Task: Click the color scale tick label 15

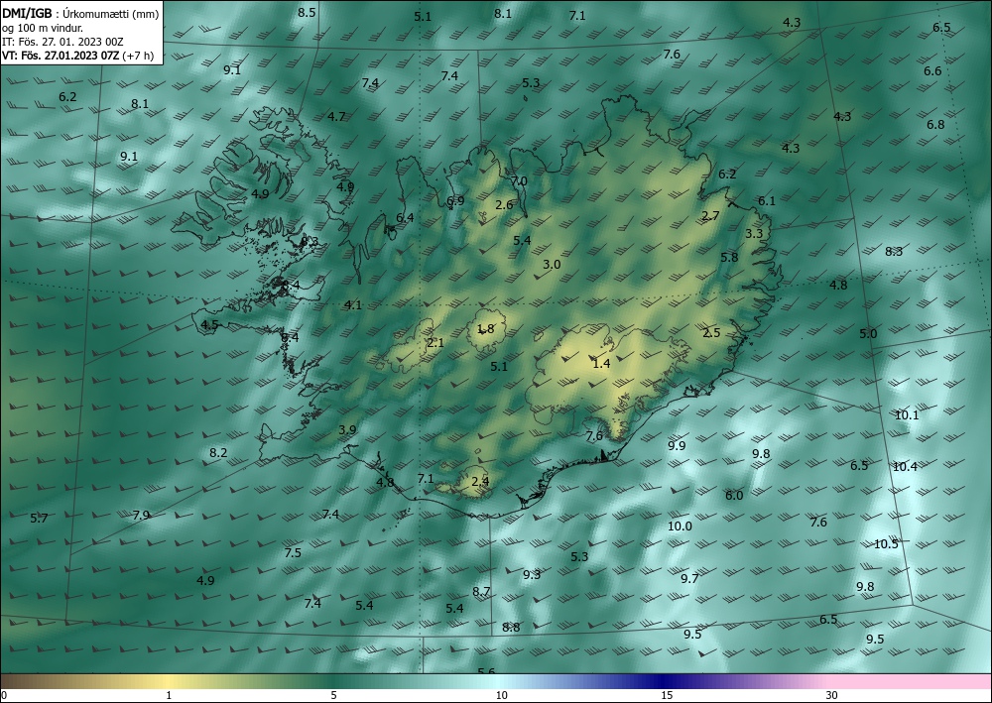Action: [667, 695]
